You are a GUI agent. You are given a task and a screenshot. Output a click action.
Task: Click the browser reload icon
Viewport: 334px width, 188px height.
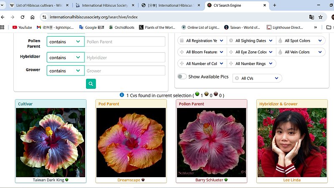(22, 17)
